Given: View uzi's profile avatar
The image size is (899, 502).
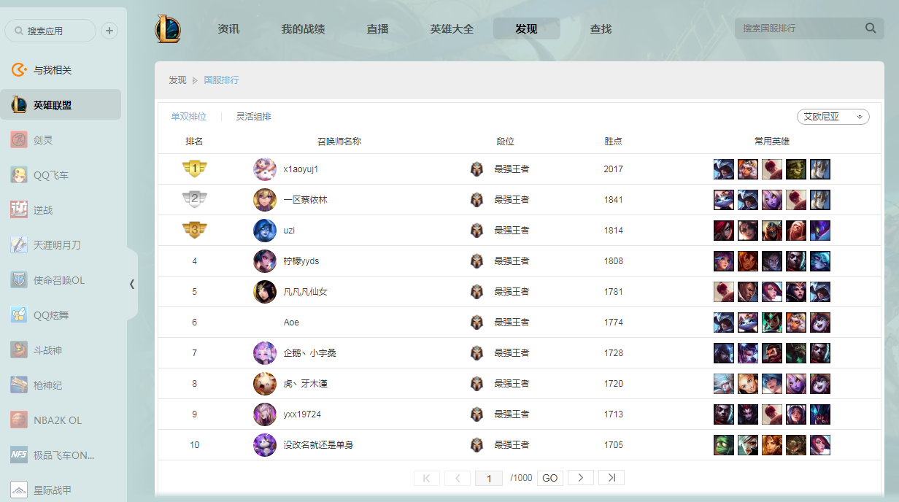Looking at the screenshot, I should (x=265, y=231).
